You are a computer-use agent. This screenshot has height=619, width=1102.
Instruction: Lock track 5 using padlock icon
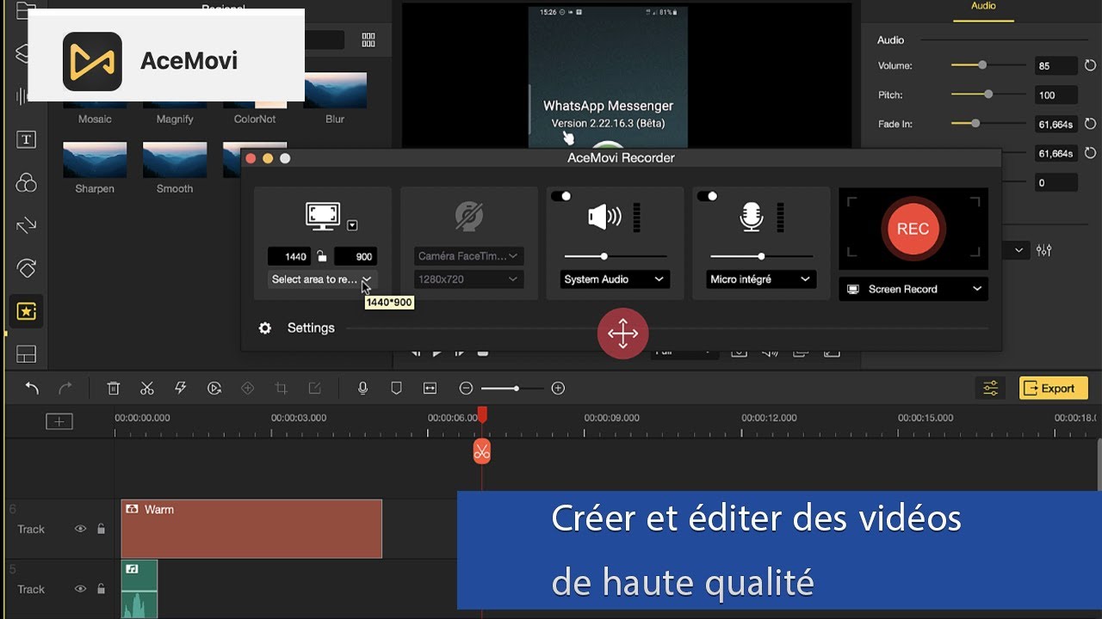[101, 589]
